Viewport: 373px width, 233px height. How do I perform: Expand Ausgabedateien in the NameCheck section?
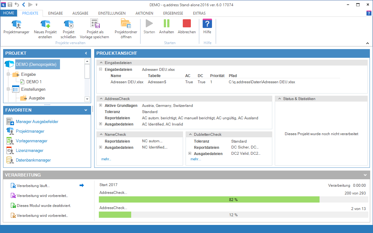(x=101, y=147)
